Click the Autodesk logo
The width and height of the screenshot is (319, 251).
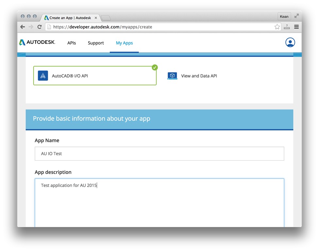coord(37,42)
